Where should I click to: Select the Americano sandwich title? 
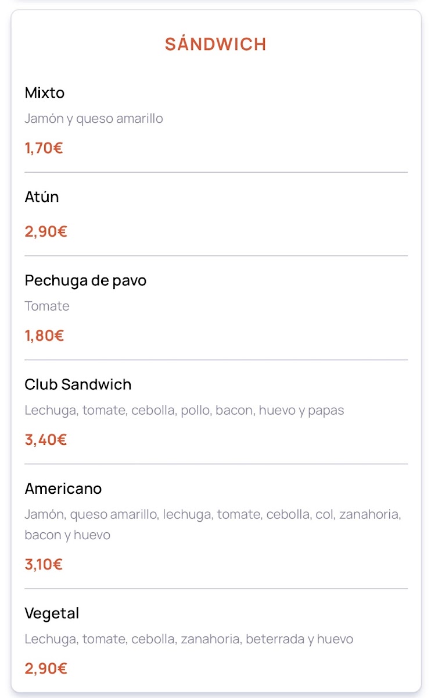pyautogui.click(x=63, y=489)
